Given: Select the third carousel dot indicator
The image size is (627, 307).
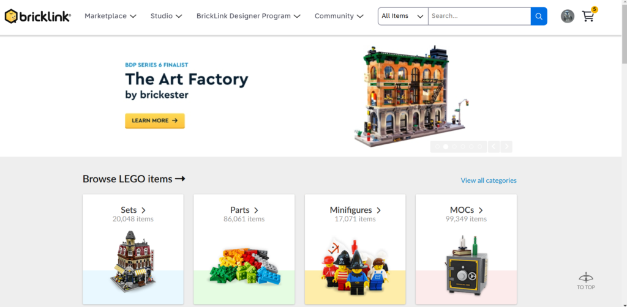Looking at the screenshot, I should 454,147.
